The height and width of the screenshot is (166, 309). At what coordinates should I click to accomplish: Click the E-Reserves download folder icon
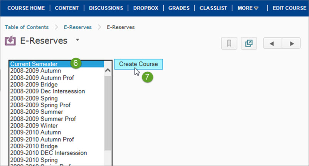pyautogui.click(x=10, y=41)
